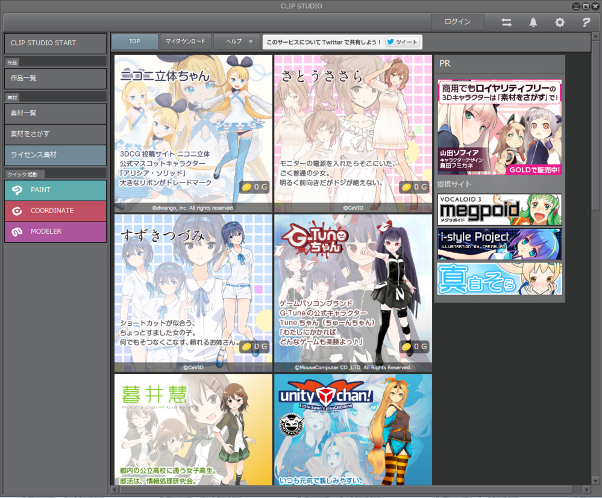Minimize the CLIP STUDIO window

576,6
